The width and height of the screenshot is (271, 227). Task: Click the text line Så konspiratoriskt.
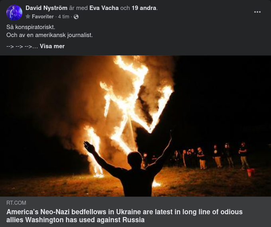point(31,27)
